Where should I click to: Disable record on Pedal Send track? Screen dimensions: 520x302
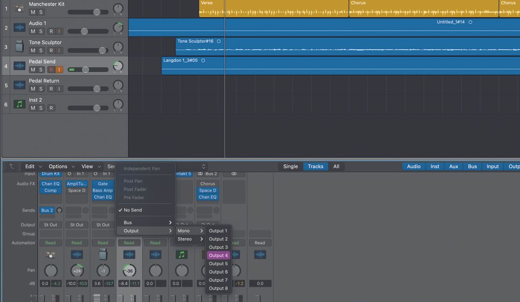click(51, 70)
